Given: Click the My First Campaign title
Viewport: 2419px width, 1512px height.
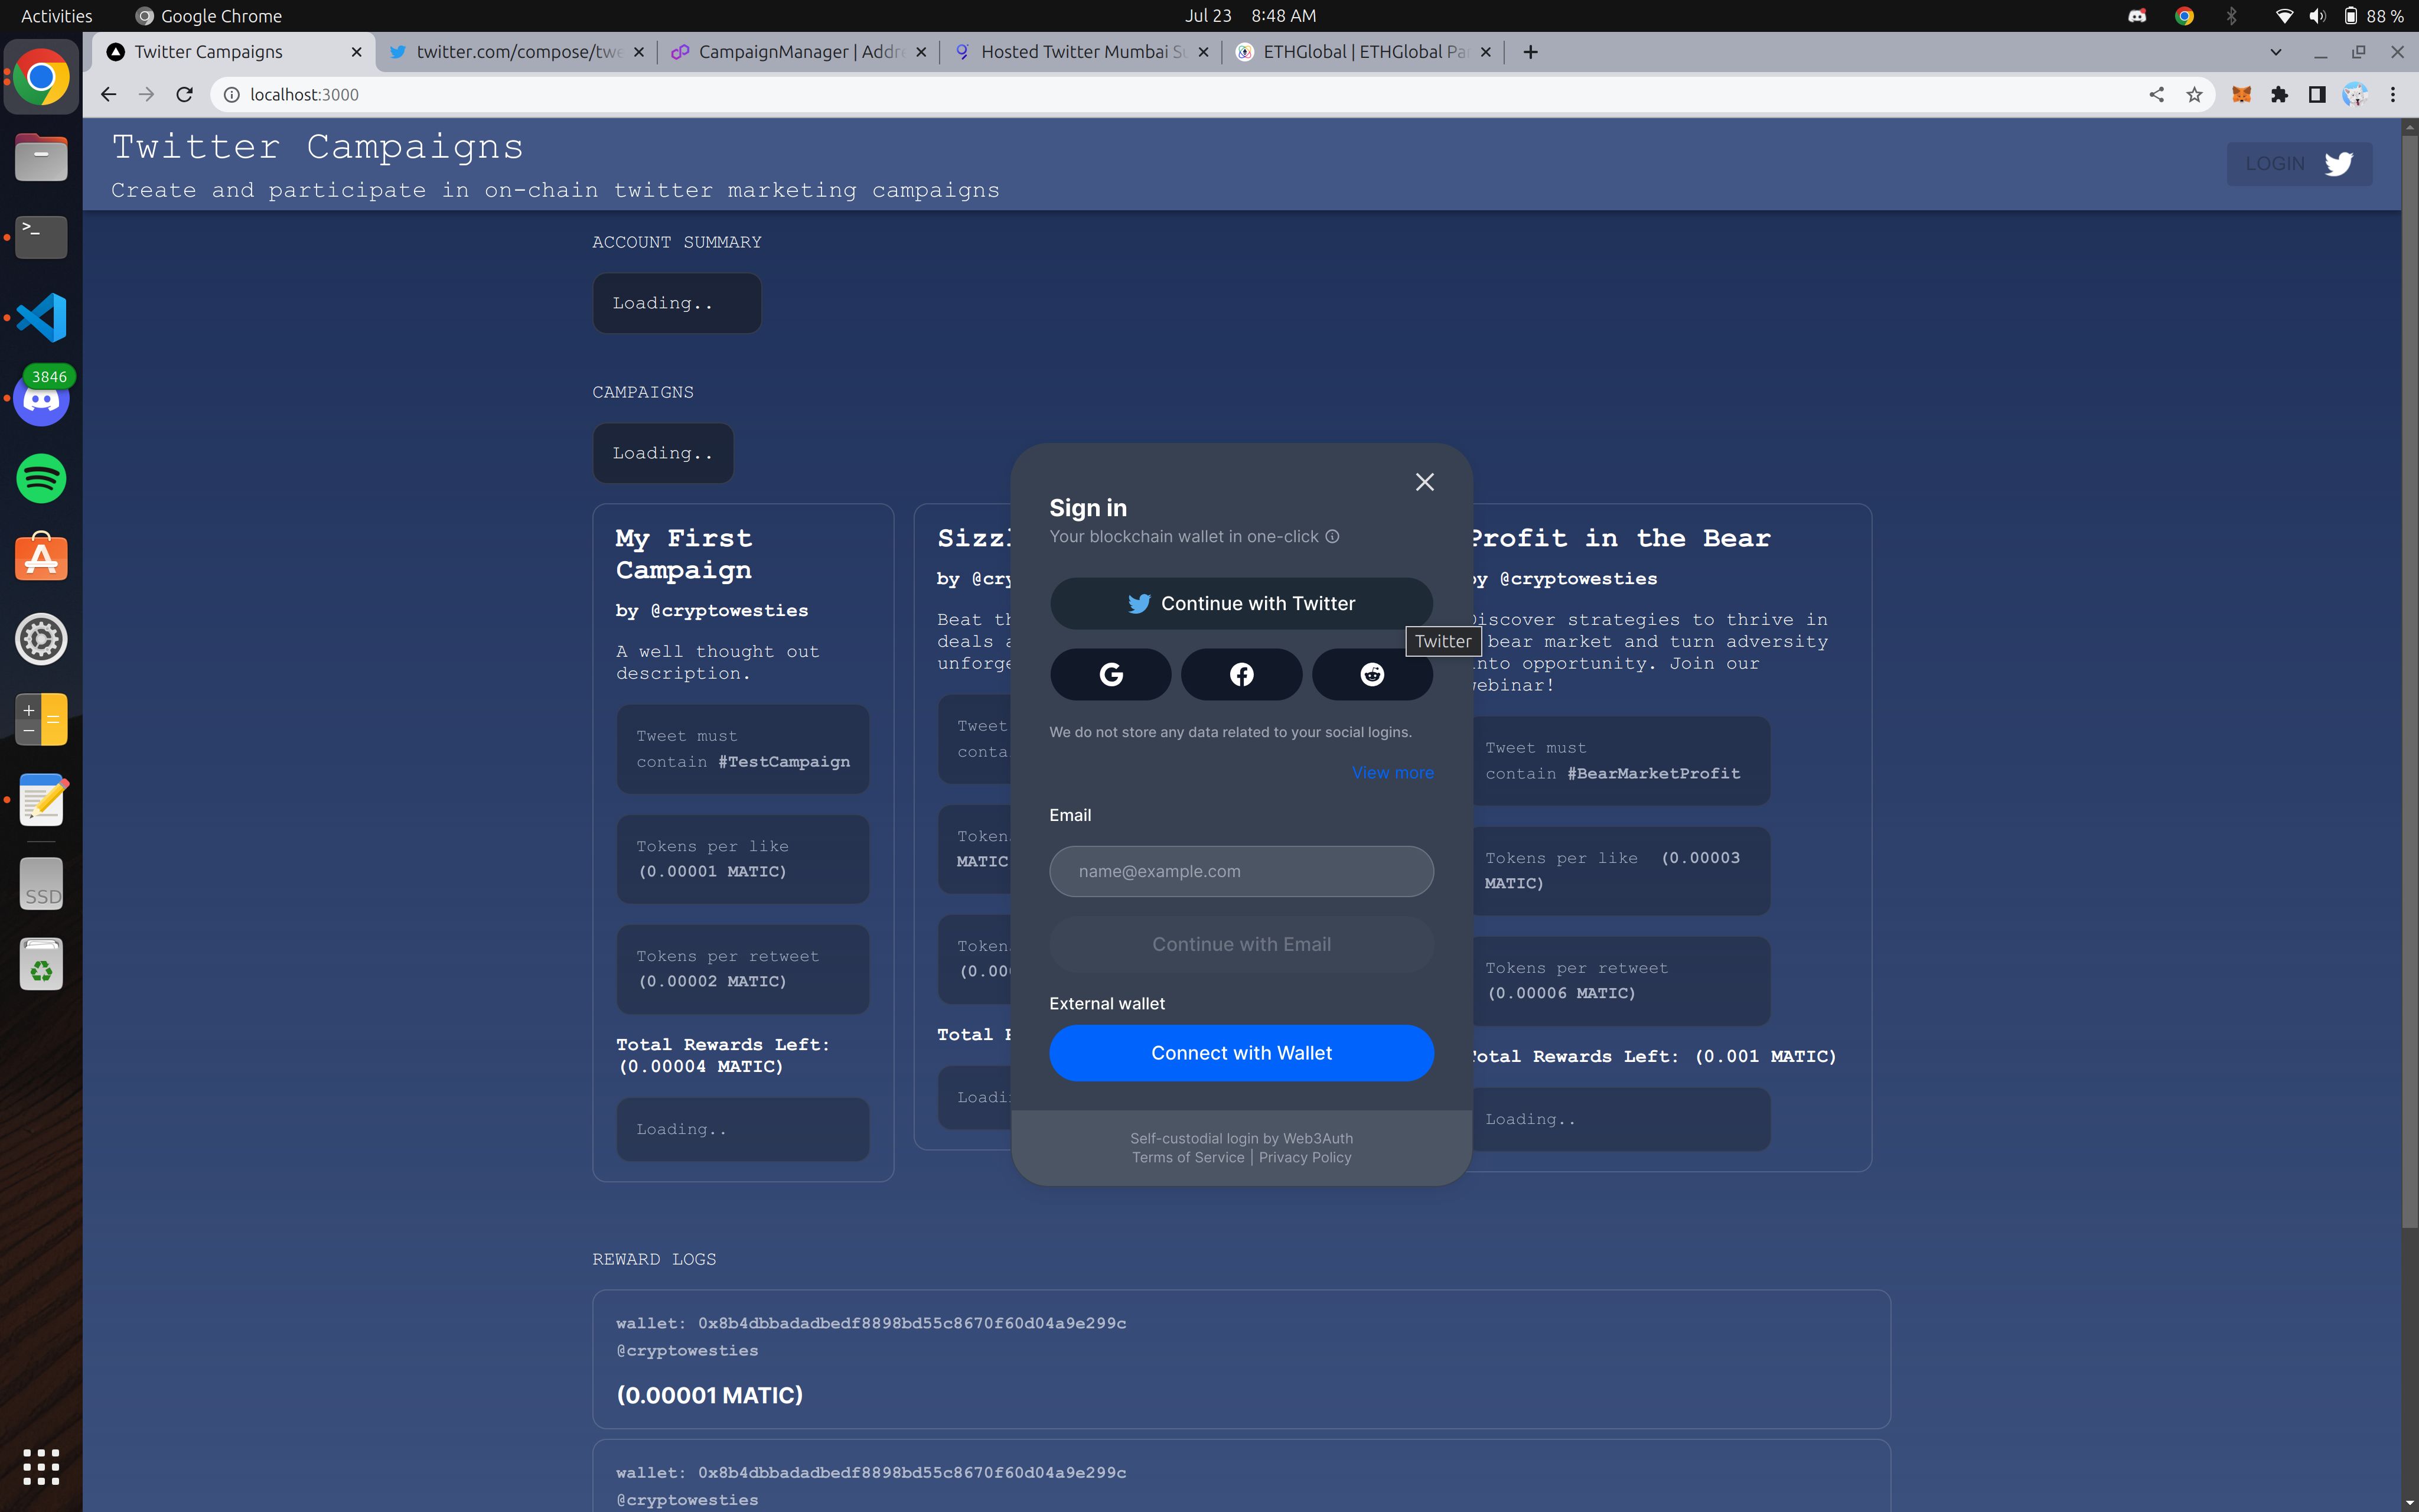Looking at the screenshot, I should [x=684, y=554].
